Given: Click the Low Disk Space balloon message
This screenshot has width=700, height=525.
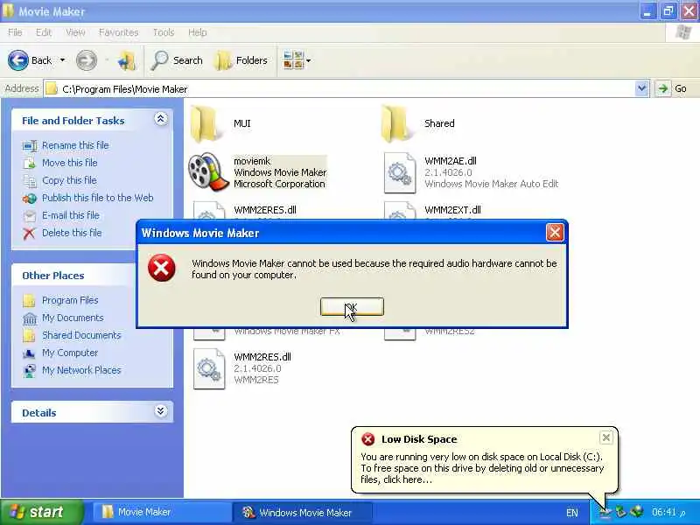Looking at the screenshot, I should [482, 468].
